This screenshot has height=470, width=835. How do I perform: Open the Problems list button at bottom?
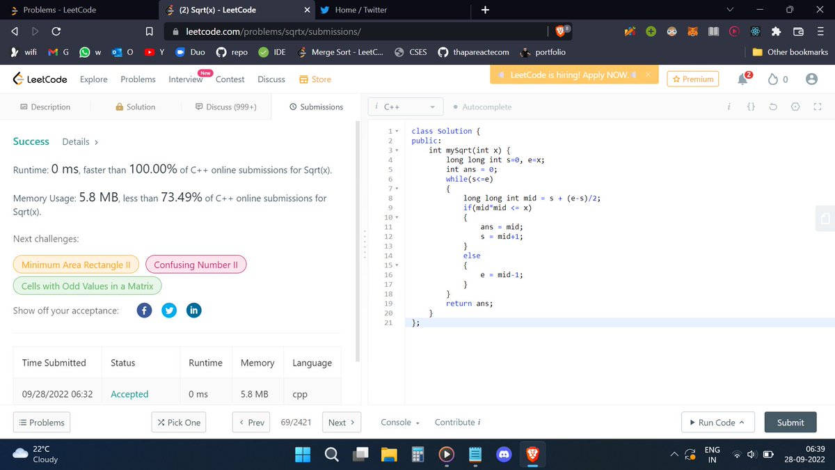(x=42, y=423)
